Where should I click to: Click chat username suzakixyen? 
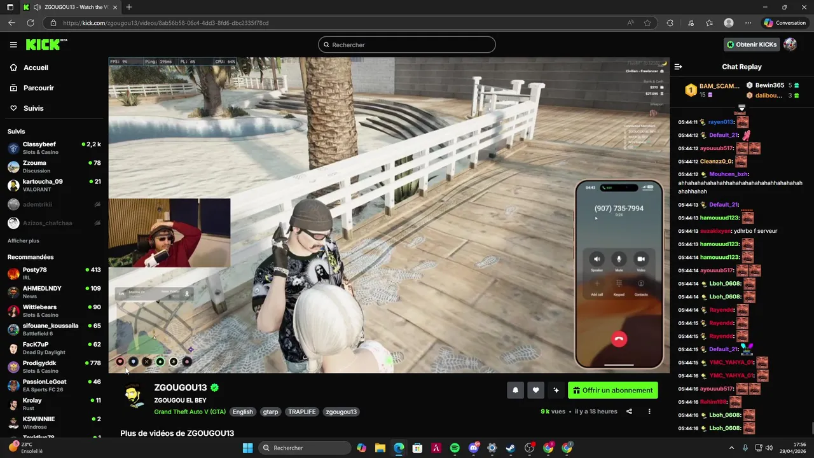click(x=715, y=231)
